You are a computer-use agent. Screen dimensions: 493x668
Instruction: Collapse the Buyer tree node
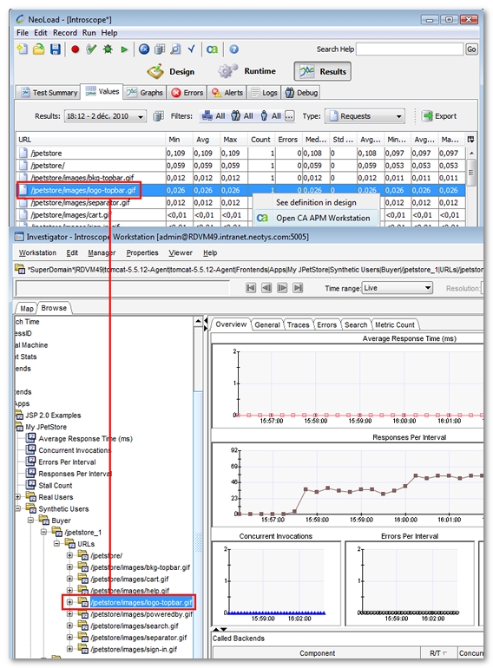click(30, 521)
